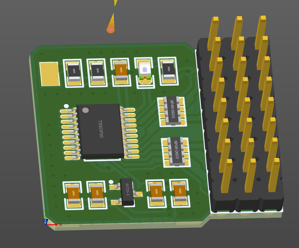Click the red X axis of the gizmo
This screenshot has width=299, height=248.
point(52,225)
